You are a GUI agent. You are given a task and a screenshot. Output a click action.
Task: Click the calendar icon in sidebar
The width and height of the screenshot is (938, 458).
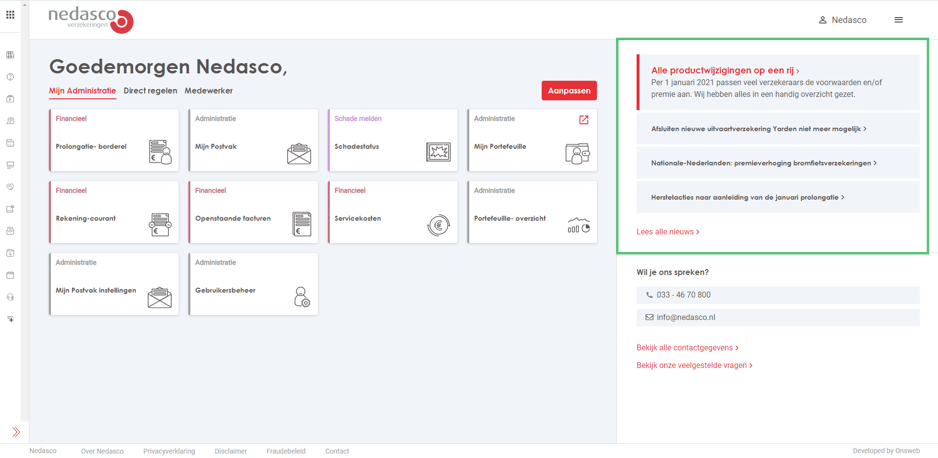10,275
